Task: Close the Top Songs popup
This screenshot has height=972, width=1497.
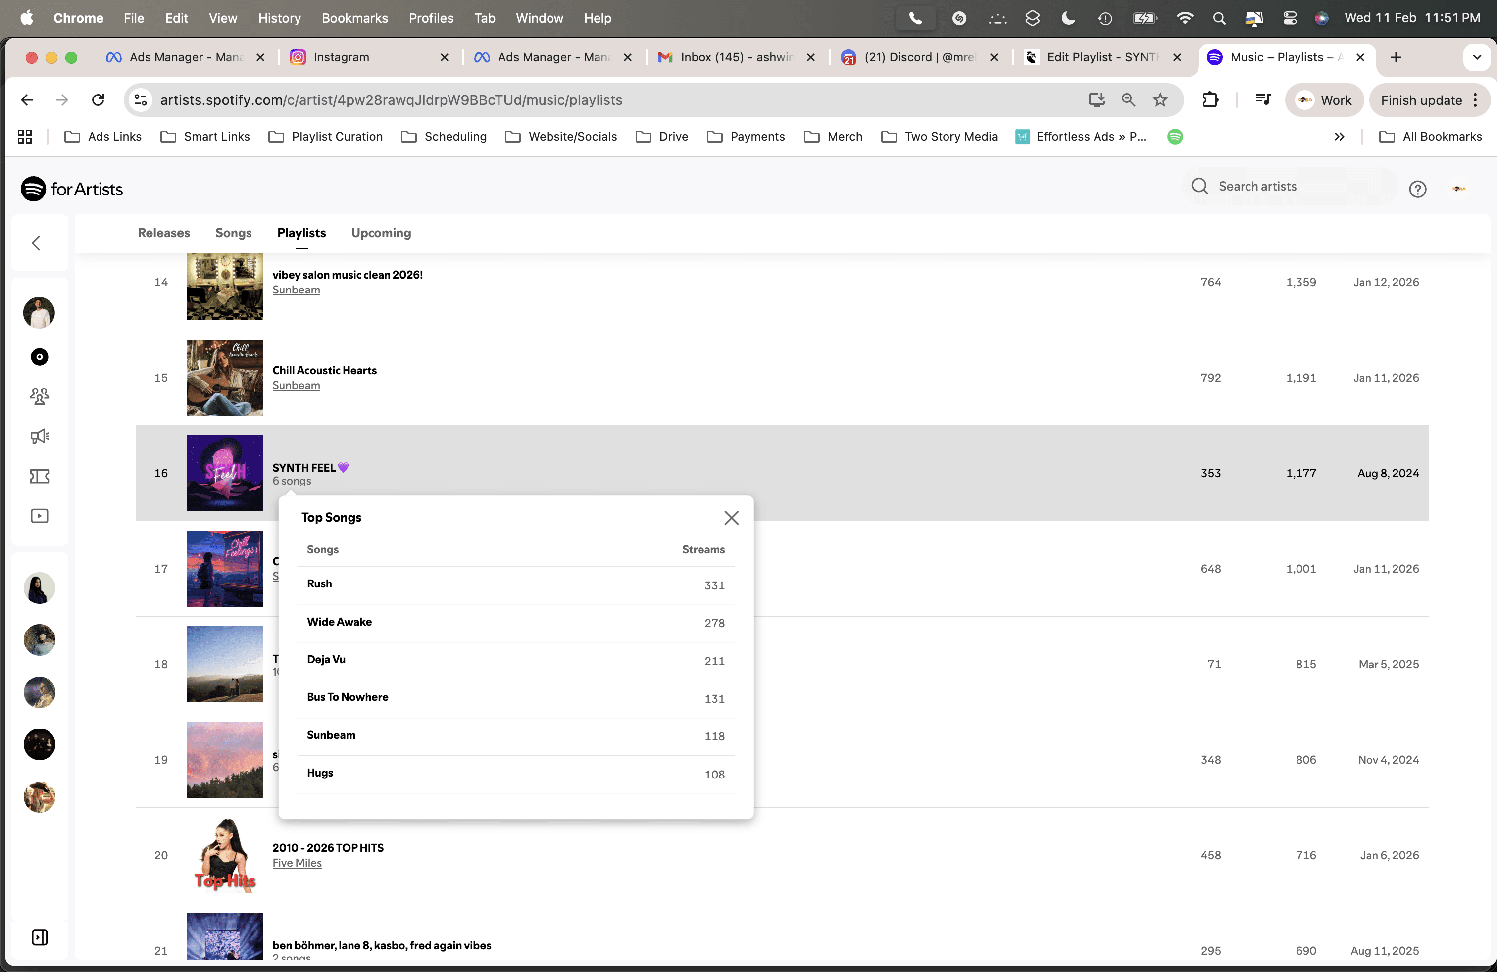Action: point(731,518)
